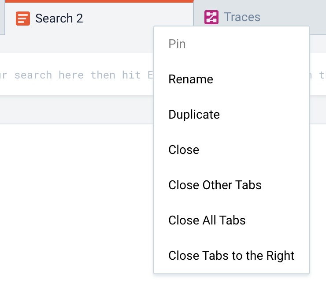326x284 pixels.
Task: Select the Search 2 tab label
Action: (x=59, y=19)
